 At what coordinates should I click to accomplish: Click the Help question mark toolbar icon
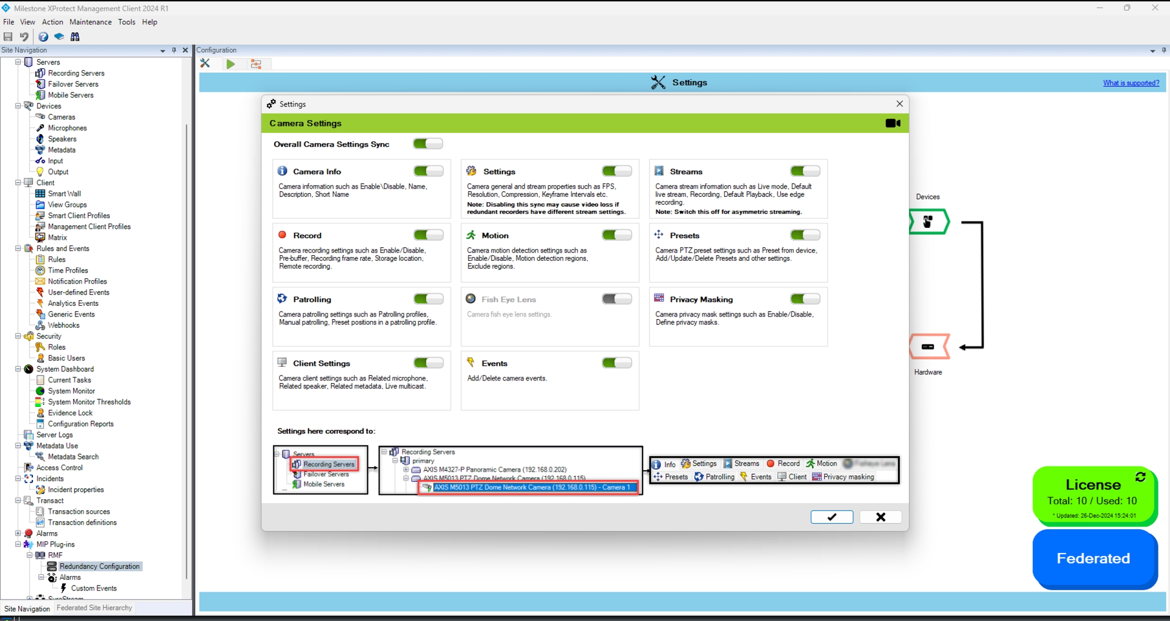click(x=43, y=37)
